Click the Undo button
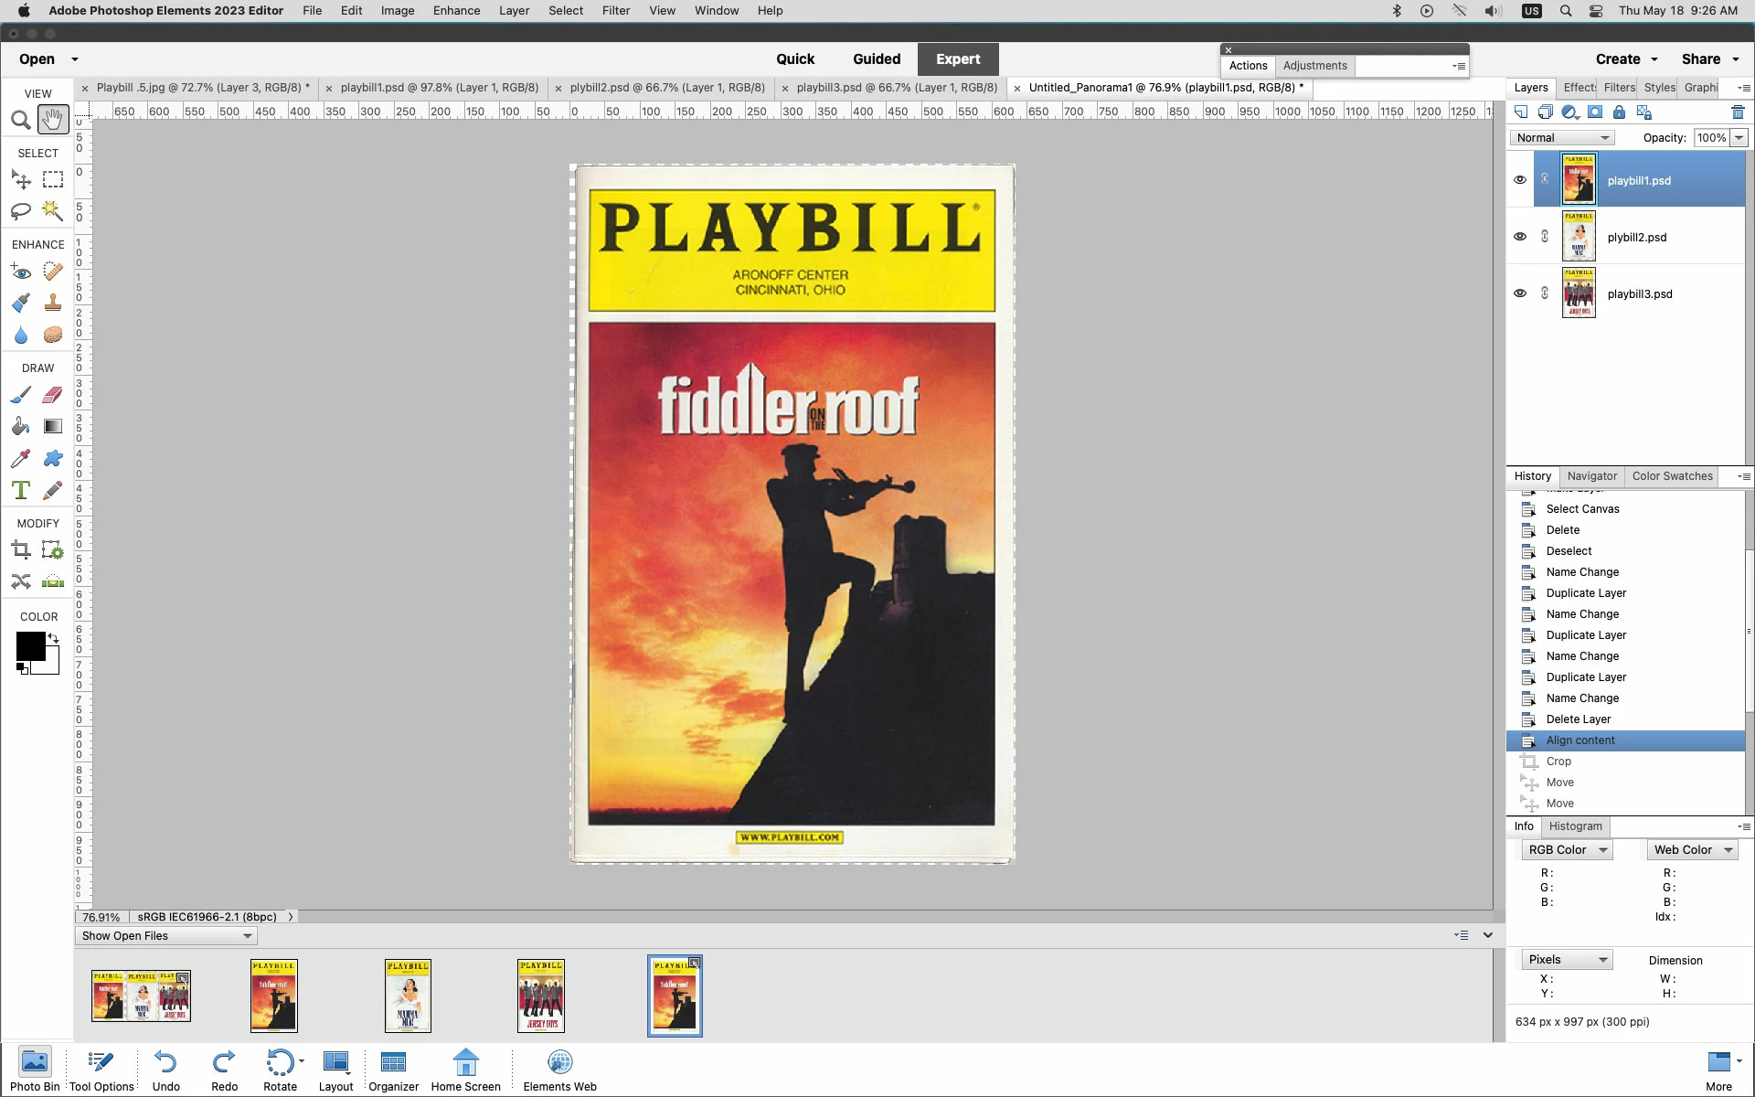This screenshot has height=1097, width=1755. click(165, 1070)
